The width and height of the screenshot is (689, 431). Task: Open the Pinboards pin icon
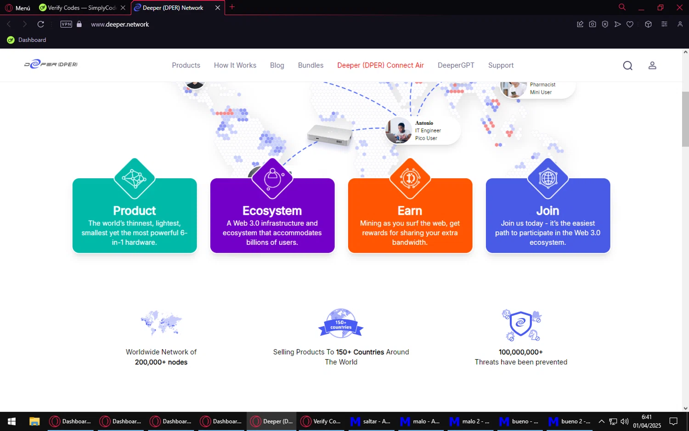point(580,24)
